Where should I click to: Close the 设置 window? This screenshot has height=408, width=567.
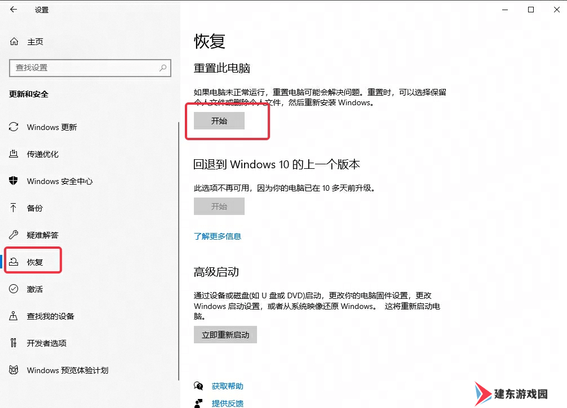[557, 10]
